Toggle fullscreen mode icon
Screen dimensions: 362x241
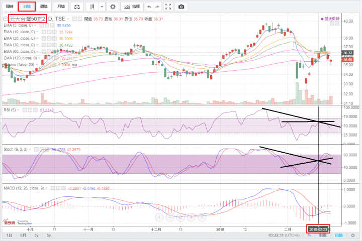[x=168, y=7]
